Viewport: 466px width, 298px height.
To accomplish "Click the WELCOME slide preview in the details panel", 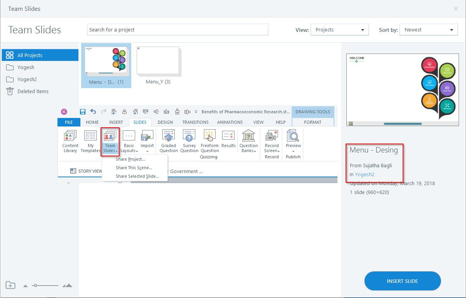I will point(403,90).
